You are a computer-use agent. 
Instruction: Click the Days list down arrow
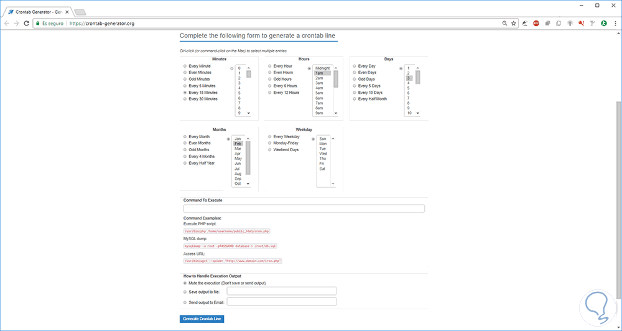(x=418, y=113)
